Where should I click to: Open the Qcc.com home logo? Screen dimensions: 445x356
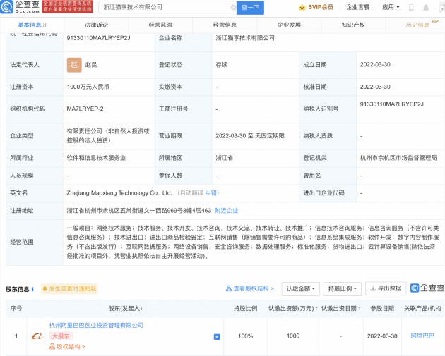point(20,7)
